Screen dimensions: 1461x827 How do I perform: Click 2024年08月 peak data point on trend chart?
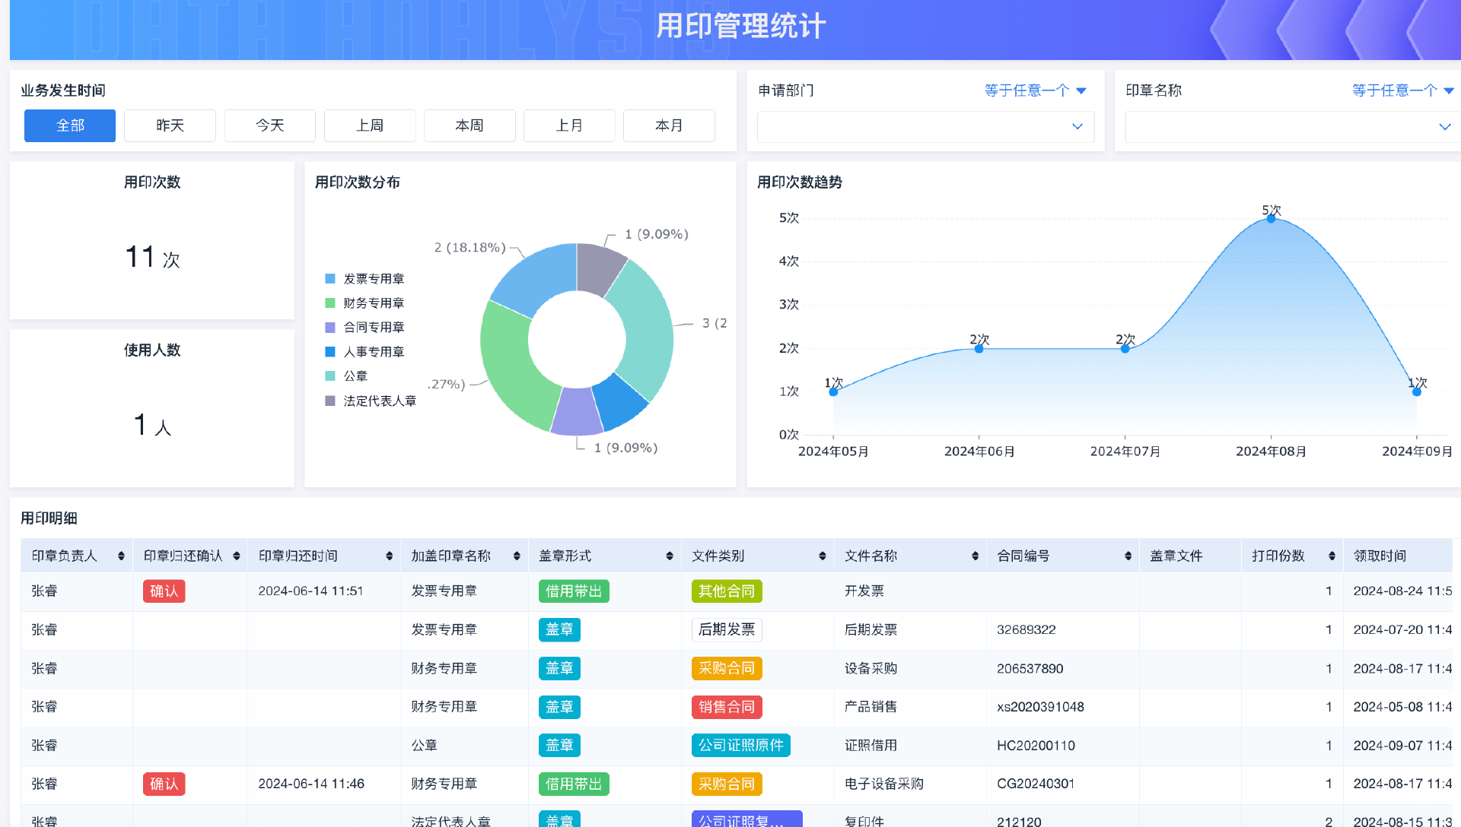pyautogui.click(x=1271, y=219)
